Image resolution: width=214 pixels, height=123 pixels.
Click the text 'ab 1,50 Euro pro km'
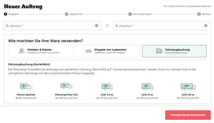(188, 98)
